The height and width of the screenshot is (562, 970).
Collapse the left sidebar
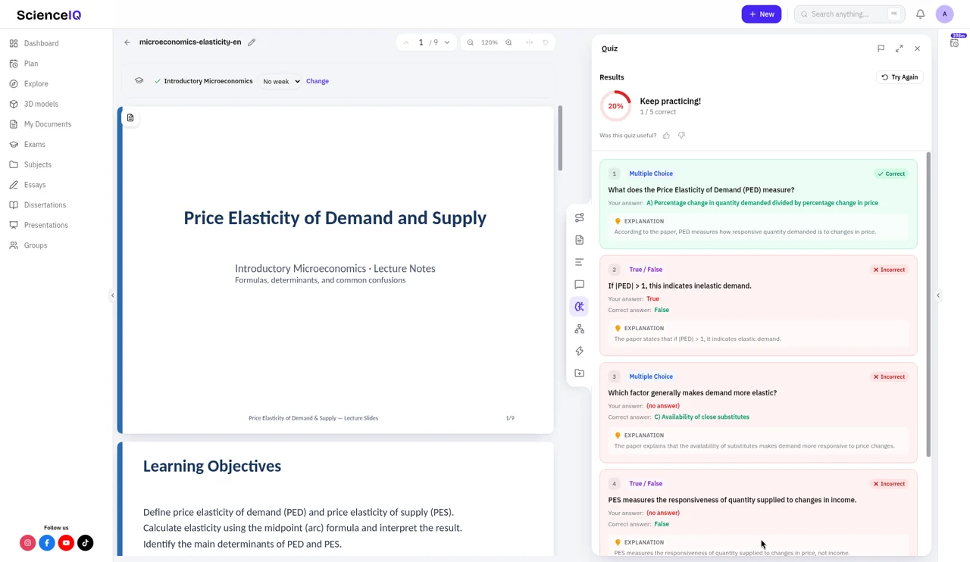point(113,295)
